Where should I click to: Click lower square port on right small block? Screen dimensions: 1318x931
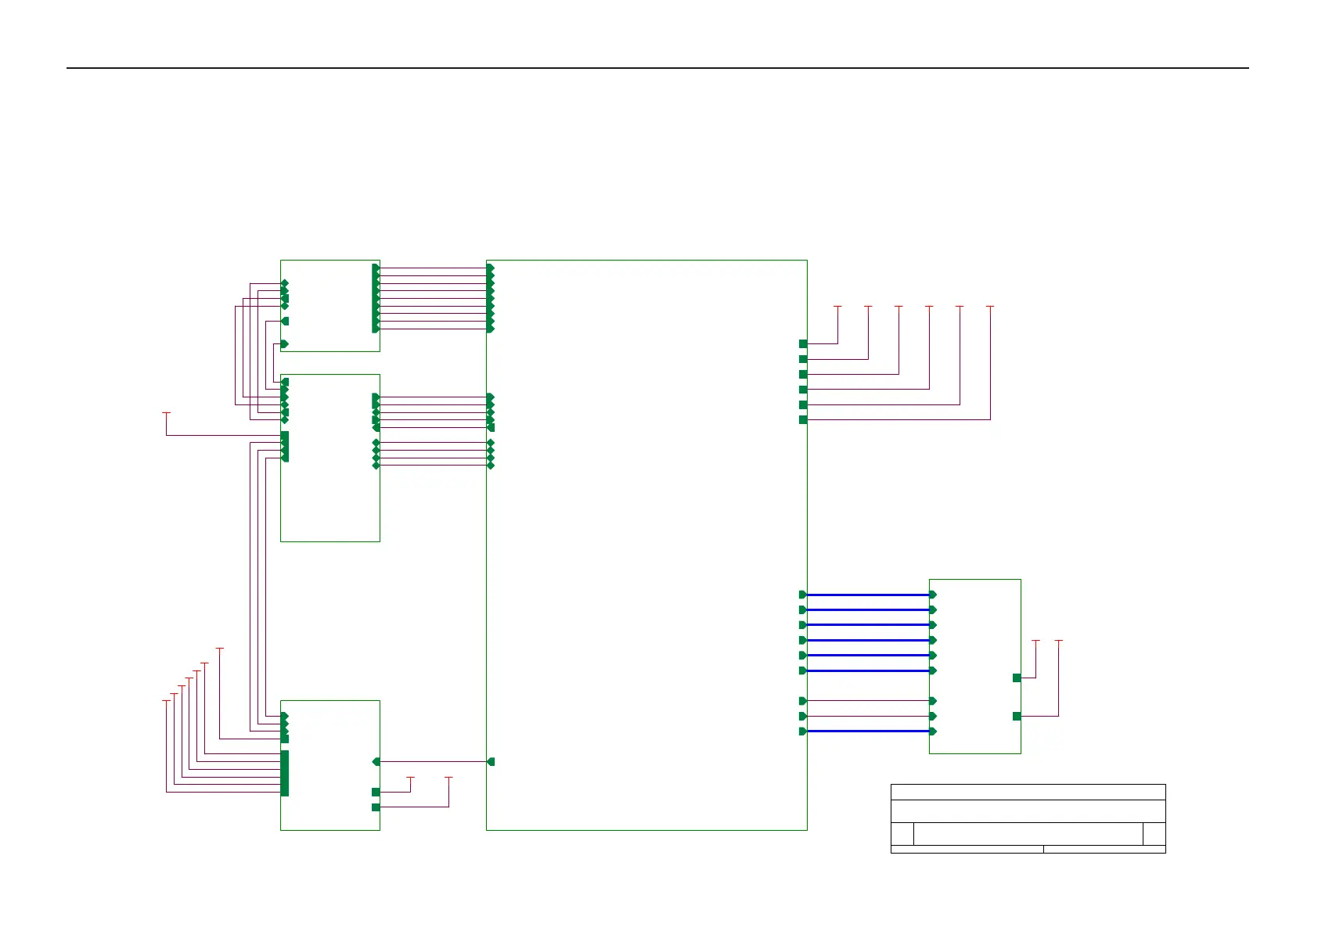1017,716
